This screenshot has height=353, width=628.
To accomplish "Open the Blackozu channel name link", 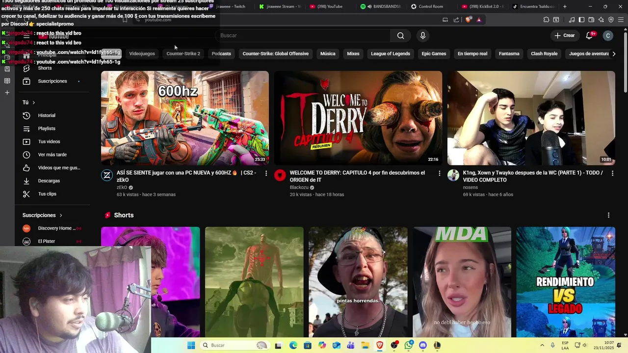I will 299,187.
